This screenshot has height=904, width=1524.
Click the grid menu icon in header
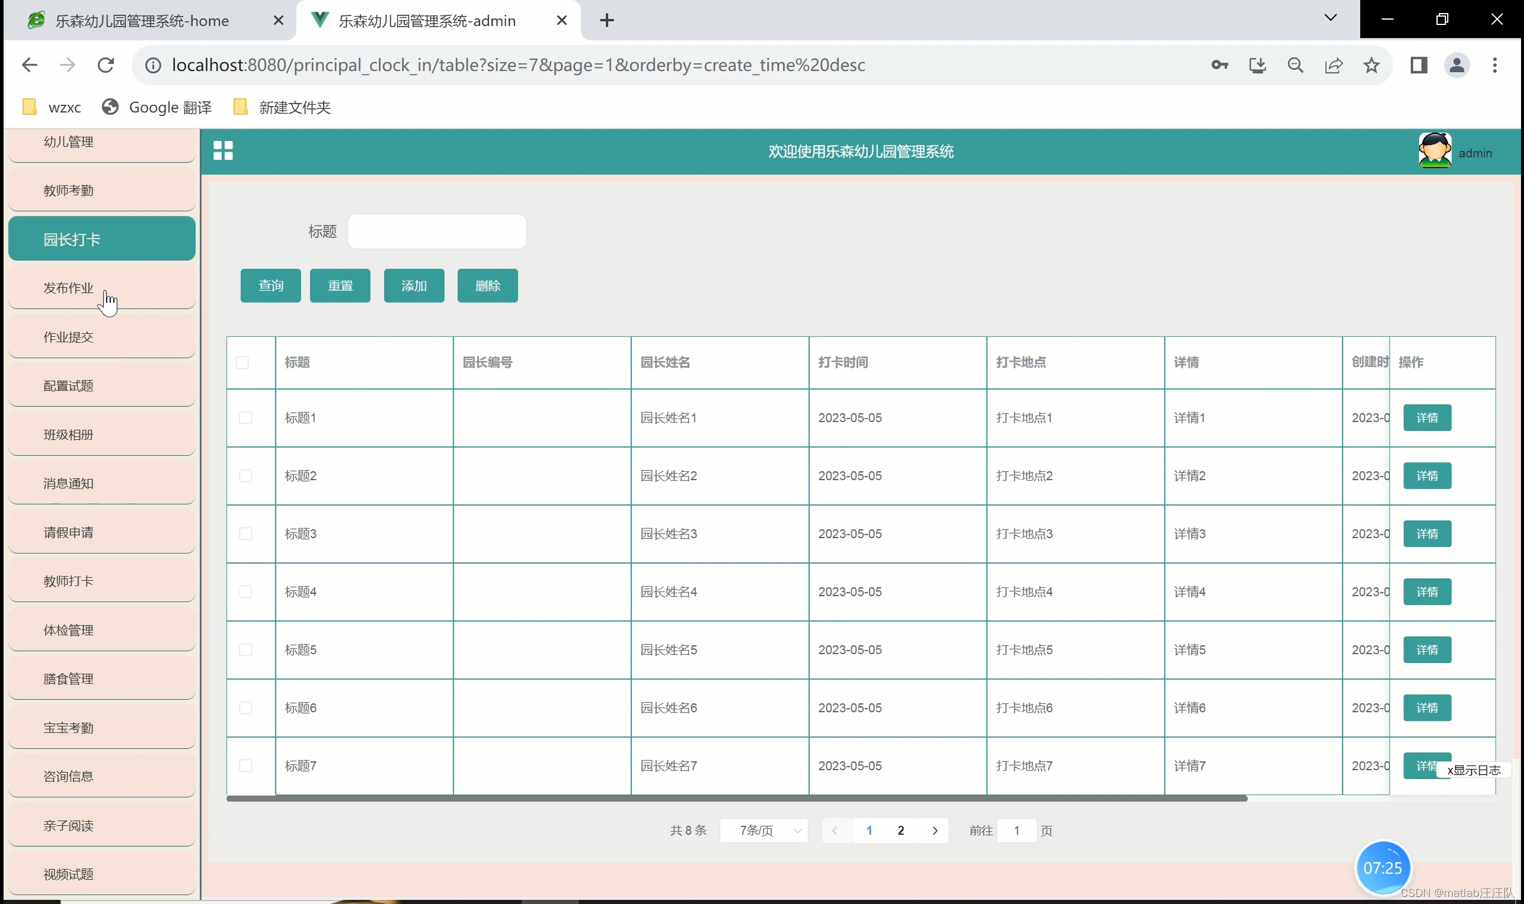coord(223,151)
